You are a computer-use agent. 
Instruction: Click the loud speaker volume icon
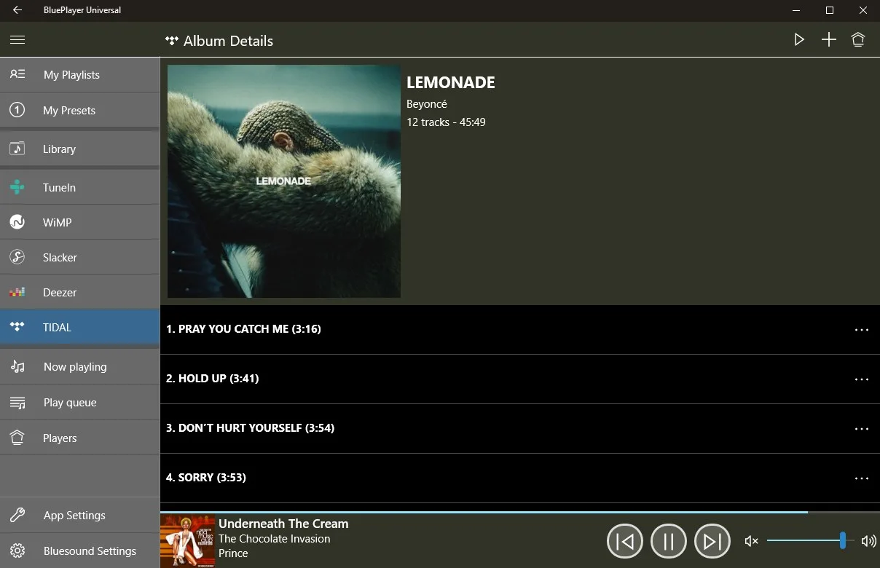868,541
